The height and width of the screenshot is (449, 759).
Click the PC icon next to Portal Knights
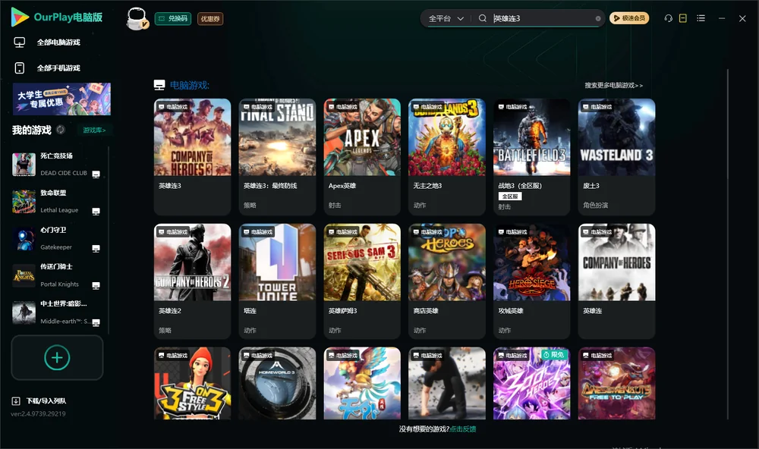[96, 285]
